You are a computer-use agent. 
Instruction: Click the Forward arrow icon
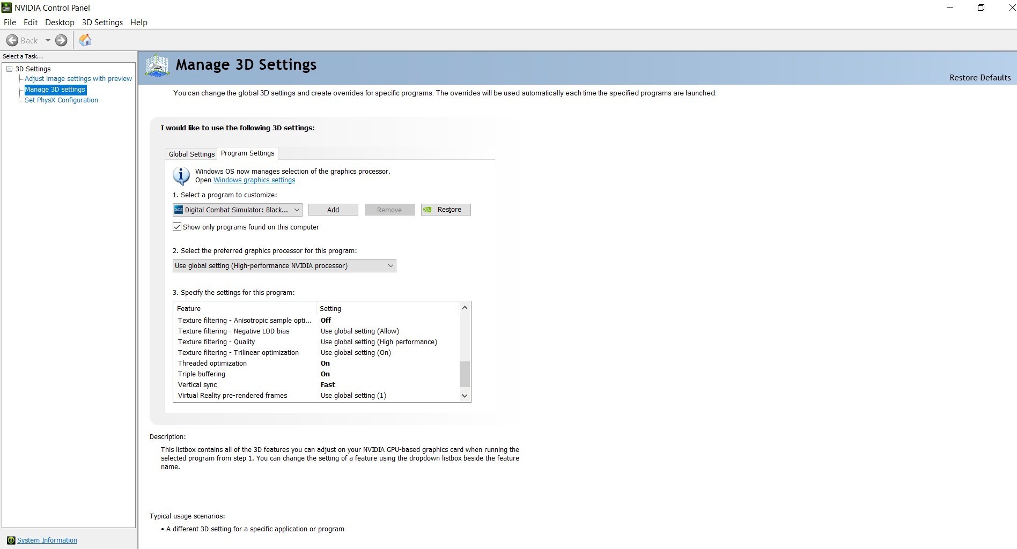coord(62,40)
